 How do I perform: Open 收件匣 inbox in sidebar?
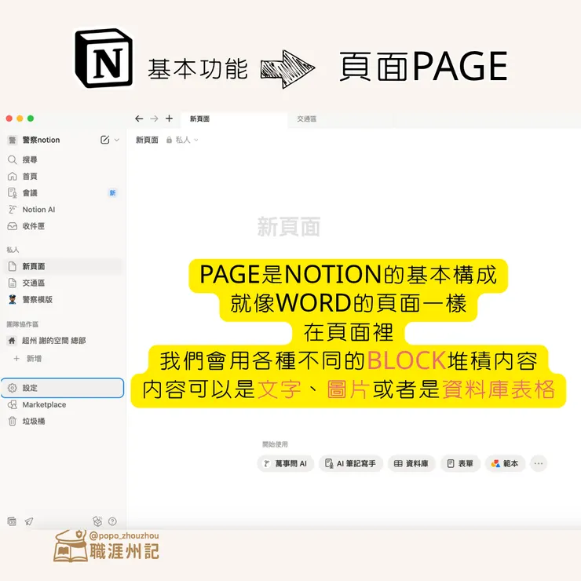pos(62,226)
